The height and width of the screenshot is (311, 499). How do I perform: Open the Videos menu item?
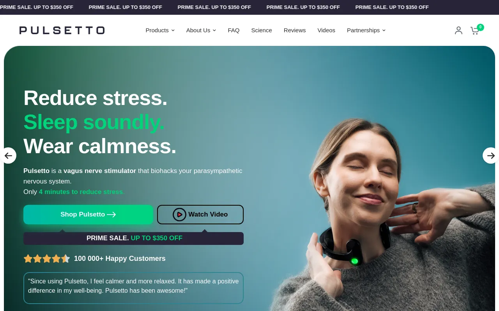click(326, 30)
